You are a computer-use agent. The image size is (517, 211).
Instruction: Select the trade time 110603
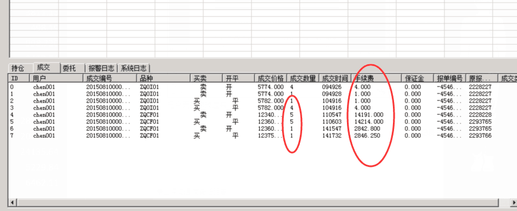point(331,122)
